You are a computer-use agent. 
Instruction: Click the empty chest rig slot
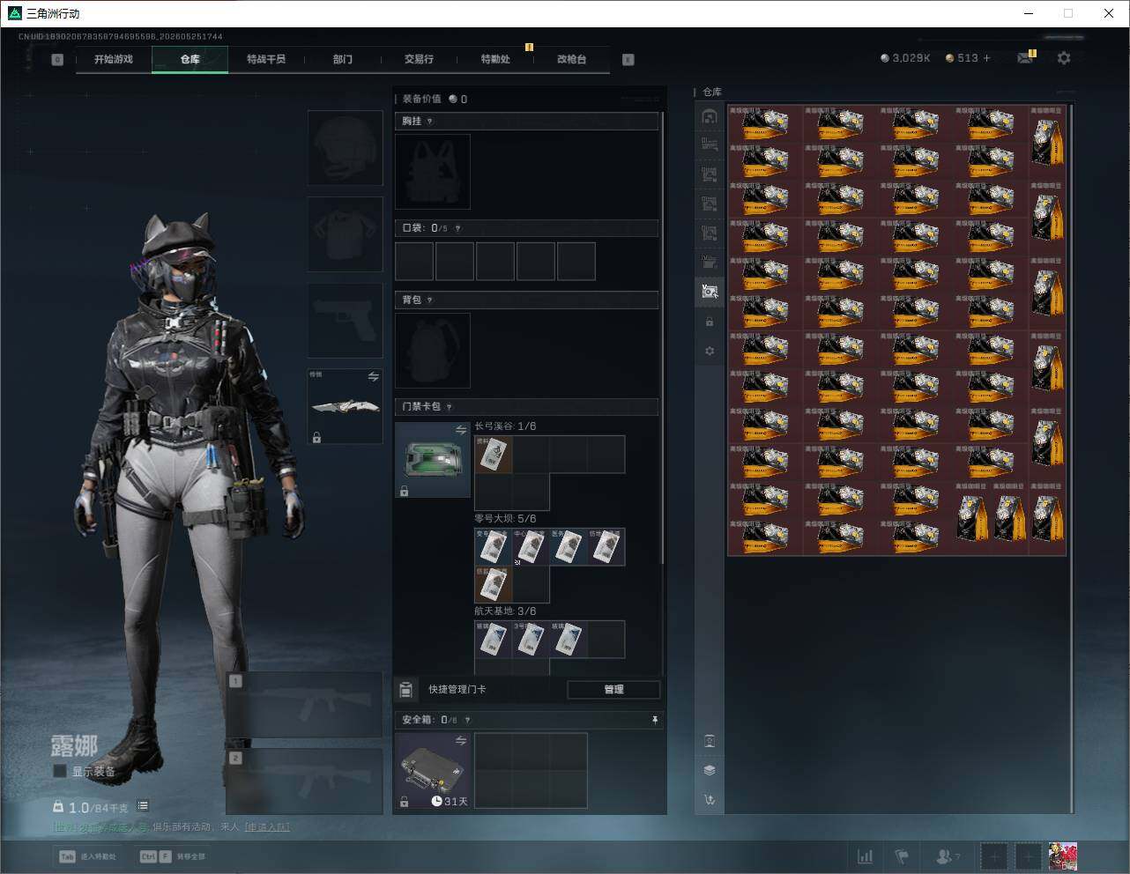click(433, 172)
